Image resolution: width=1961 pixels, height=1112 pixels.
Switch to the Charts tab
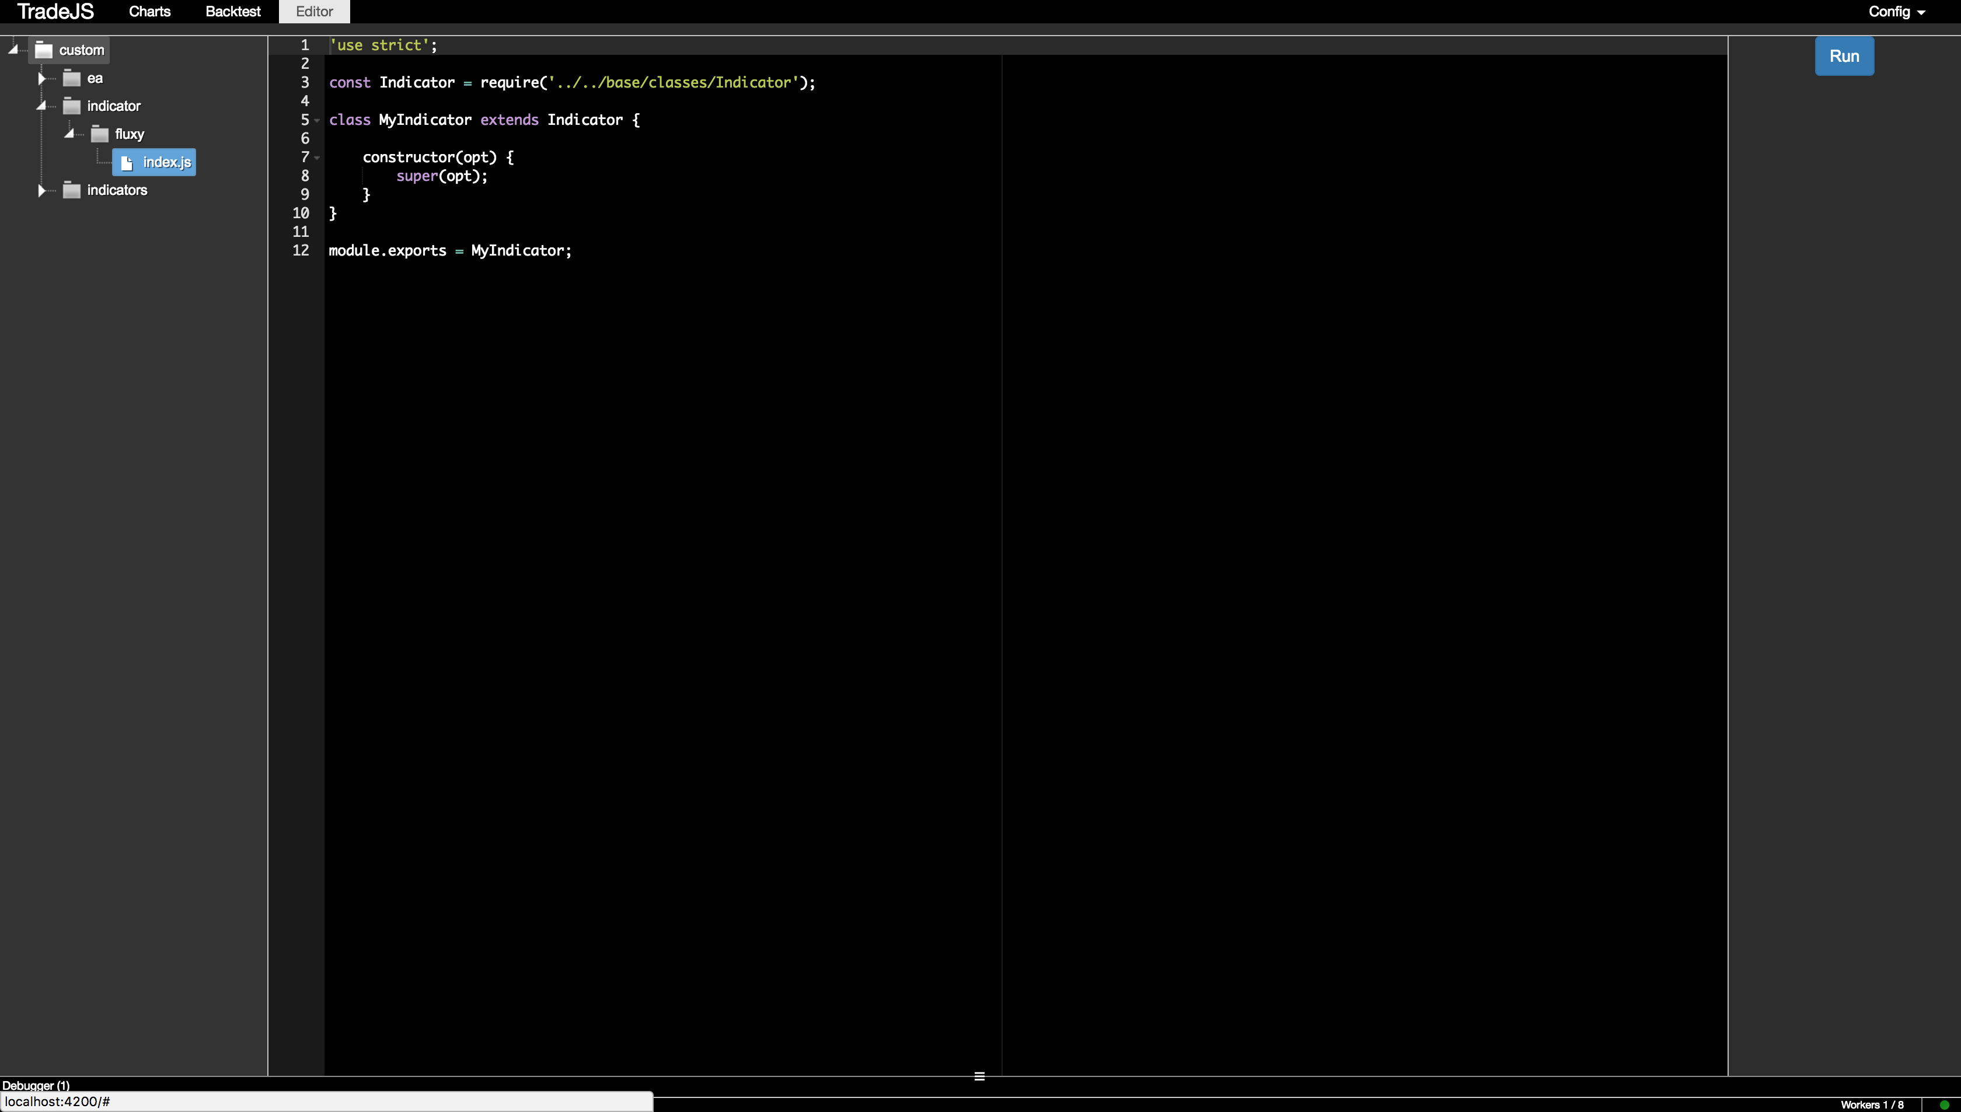[150, 12]
